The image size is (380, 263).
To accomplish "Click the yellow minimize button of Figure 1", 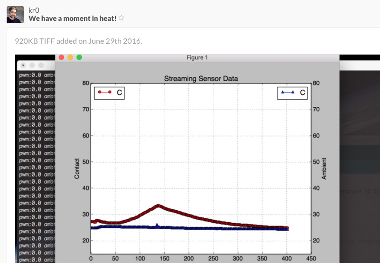I will (x=70, y=57).
